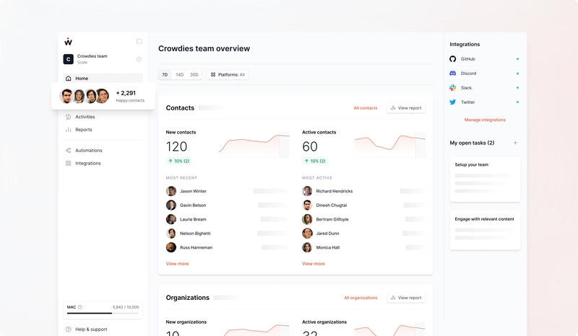
Task: Open the Platforms: All filter dropdown
Action: 228,75
